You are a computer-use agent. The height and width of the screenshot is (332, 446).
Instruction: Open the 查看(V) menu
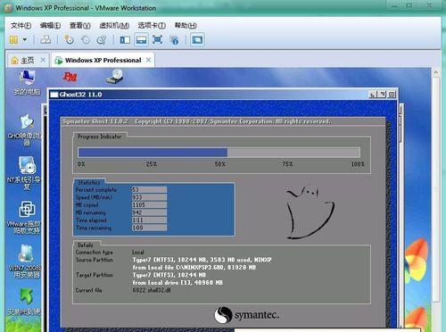[79, 26]
